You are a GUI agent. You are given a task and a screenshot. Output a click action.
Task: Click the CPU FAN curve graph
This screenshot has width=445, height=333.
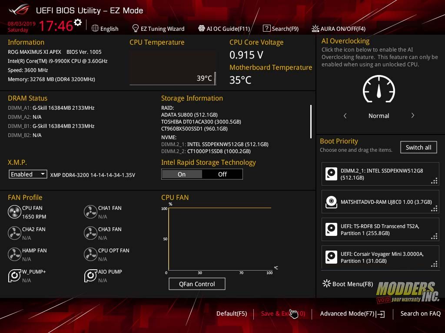pyautogui.click(x=220, y=239)
